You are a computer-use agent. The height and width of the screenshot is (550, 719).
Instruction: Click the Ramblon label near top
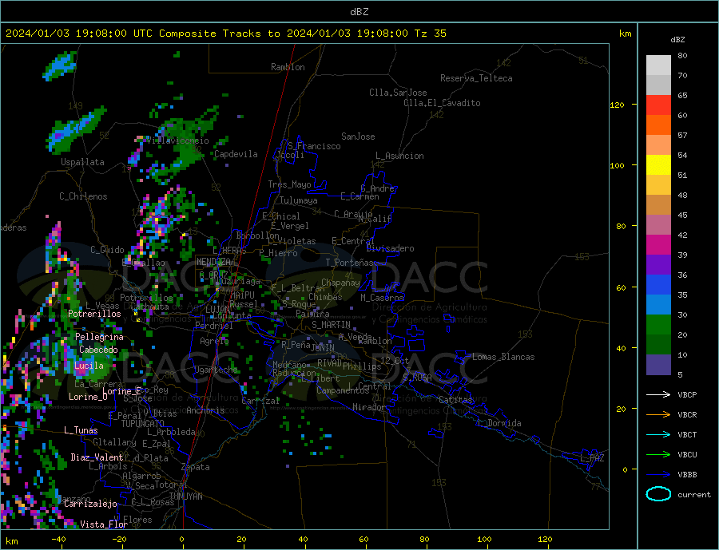(x=288, y=67)
